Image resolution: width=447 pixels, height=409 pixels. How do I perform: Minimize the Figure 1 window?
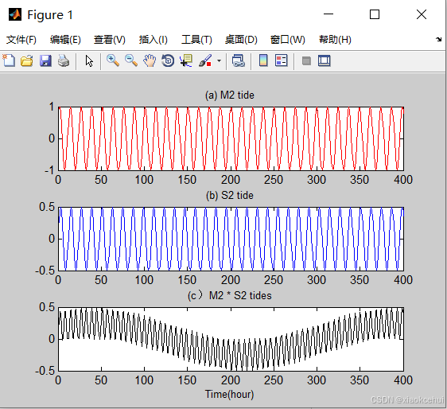coord(328,14)
